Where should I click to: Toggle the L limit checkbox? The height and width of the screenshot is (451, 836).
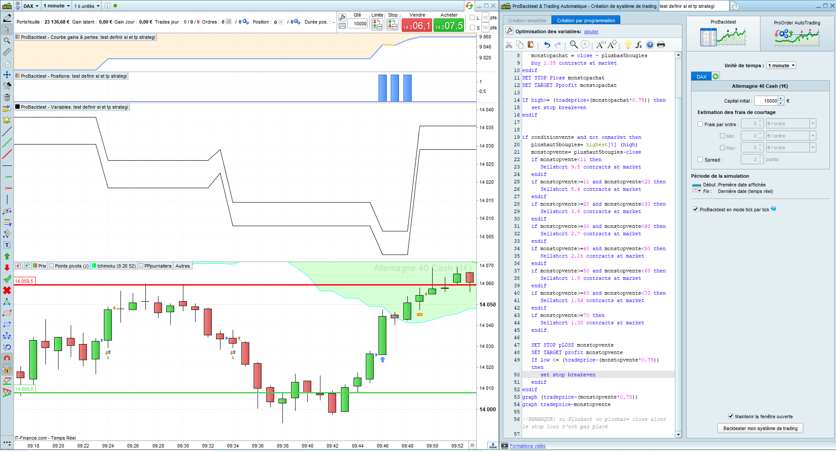pos(472,18)
